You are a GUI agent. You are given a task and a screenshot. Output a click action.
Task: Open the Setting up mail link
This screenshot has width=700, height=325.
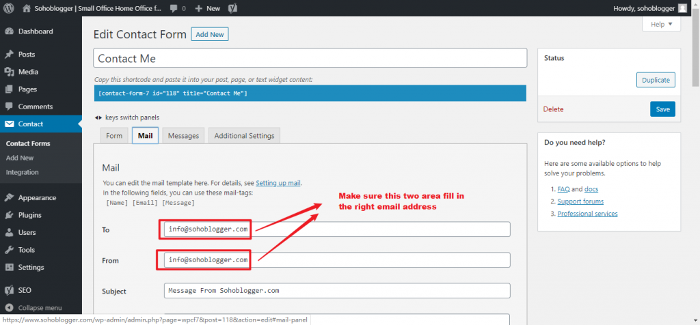click(278, 183)
